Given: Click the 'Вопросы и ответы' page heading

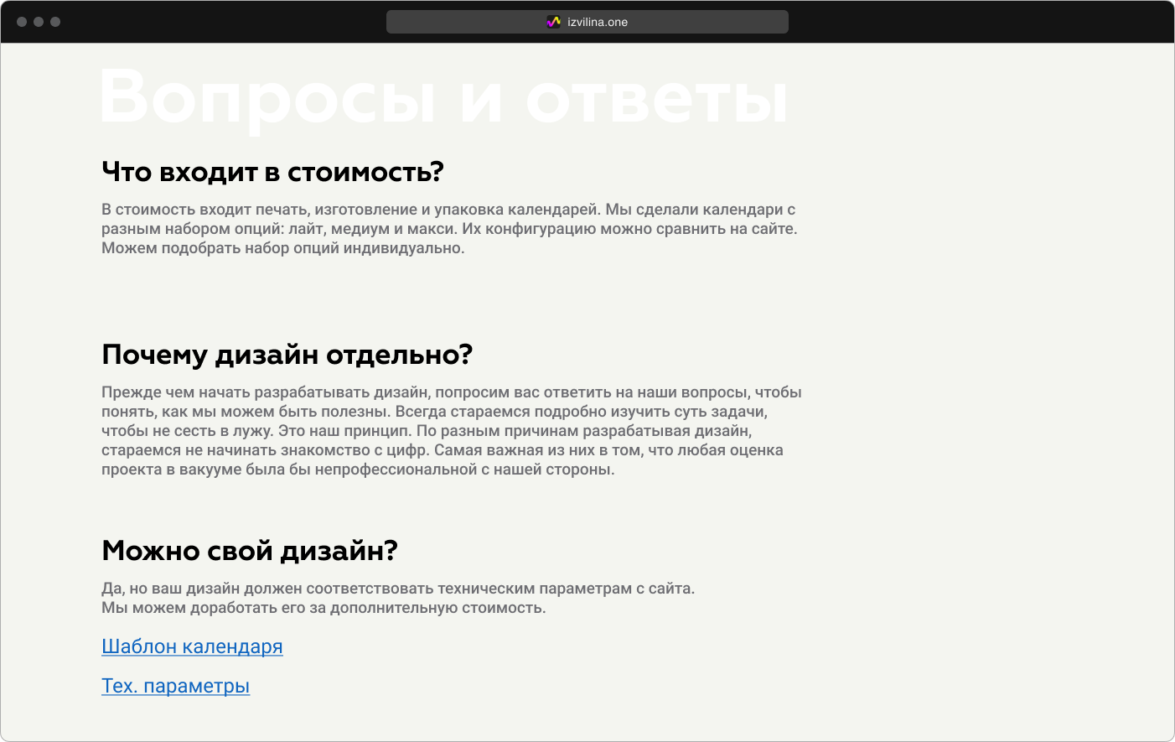Looking at the screenshot, I should tap(443, 98).
